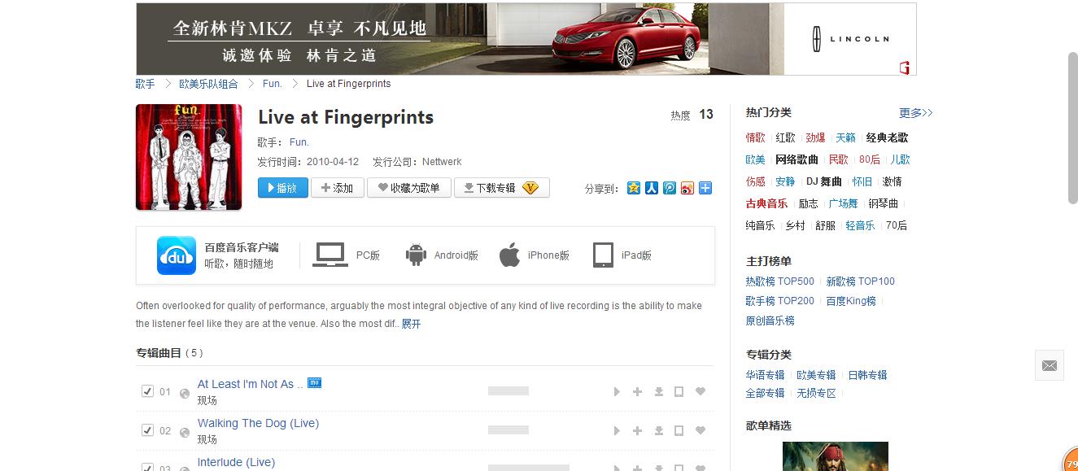Go to 欧美乐队组合 breadcrumb
This screenshot has height=471, width=1078.
209,84
